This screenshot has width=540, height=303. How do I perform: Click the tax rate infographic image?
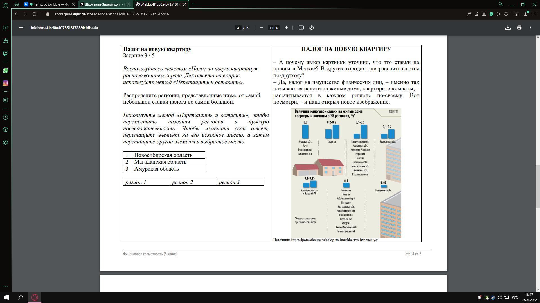point(346,173)
